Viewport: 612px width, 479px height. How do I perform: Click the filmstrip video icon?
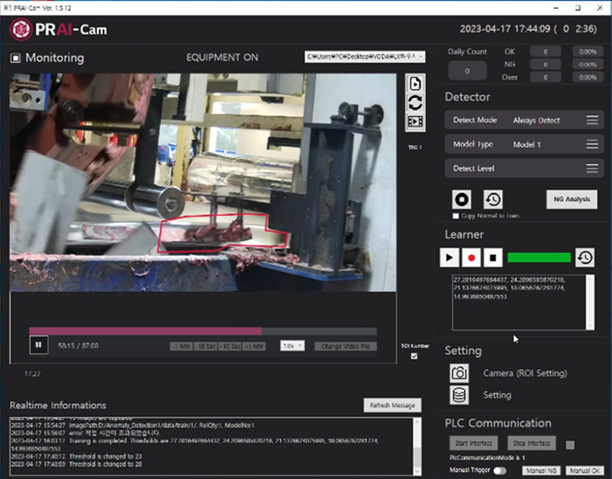[415, 121]
